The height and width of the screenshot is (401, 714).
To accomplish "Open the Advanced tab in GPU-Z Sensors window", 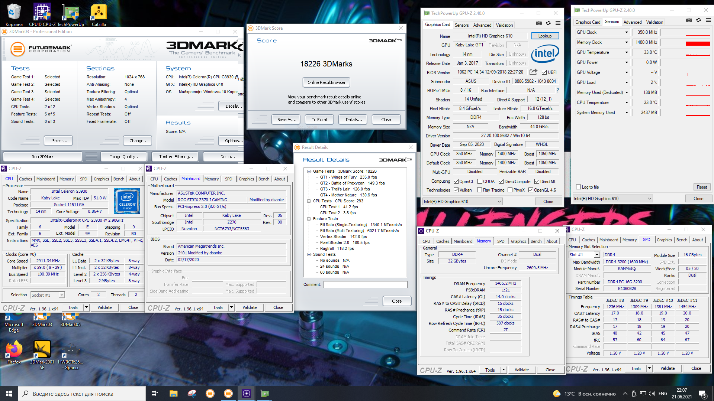I will pyautogui.click(x=632, y=22).
